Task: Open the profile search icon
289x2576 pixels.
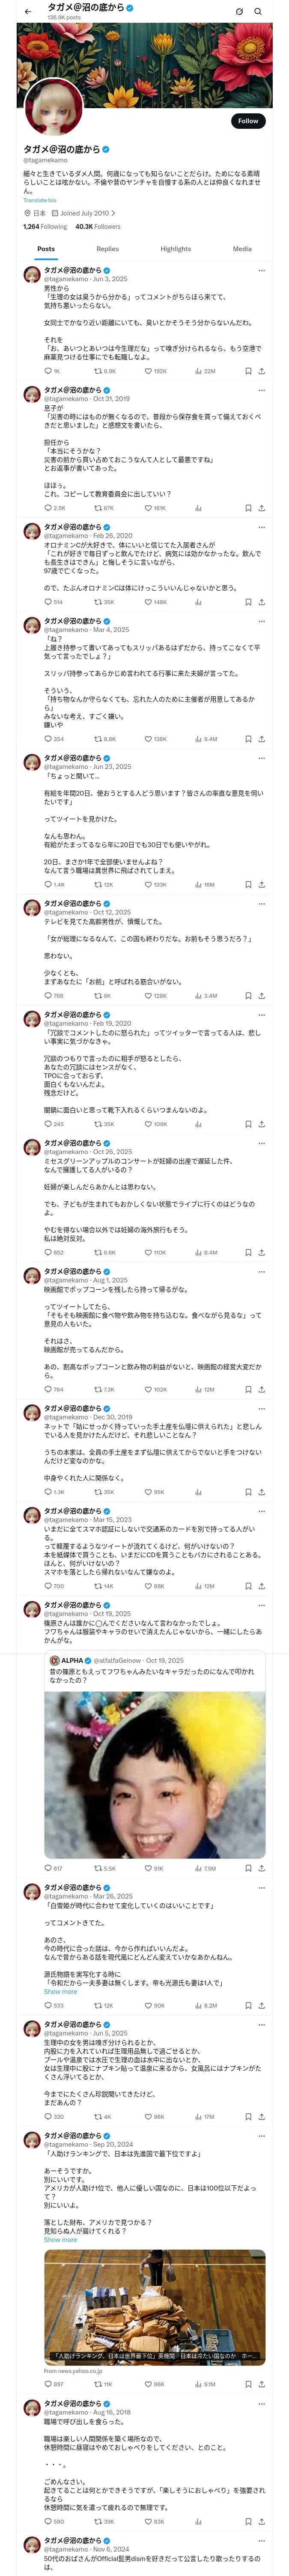Action: 258,12
